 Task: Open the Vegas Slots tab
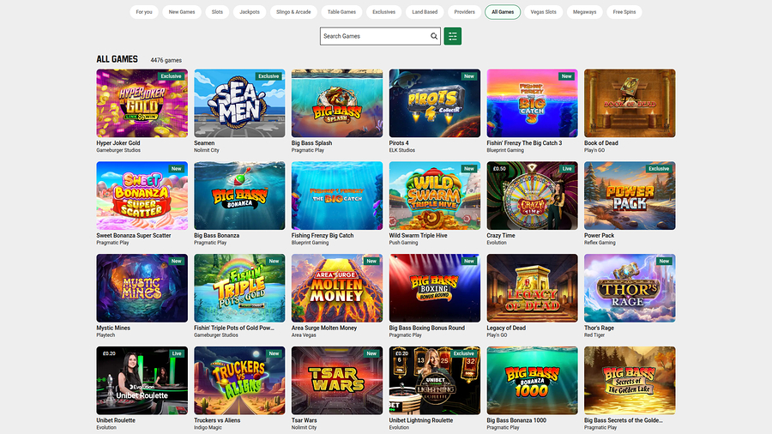point(544,12)
